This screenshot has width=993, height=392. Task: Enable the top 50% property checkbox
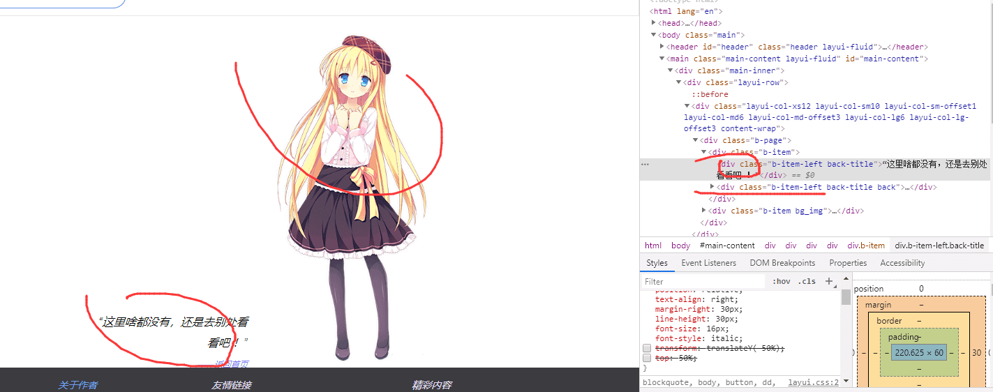tap(647, 358)
